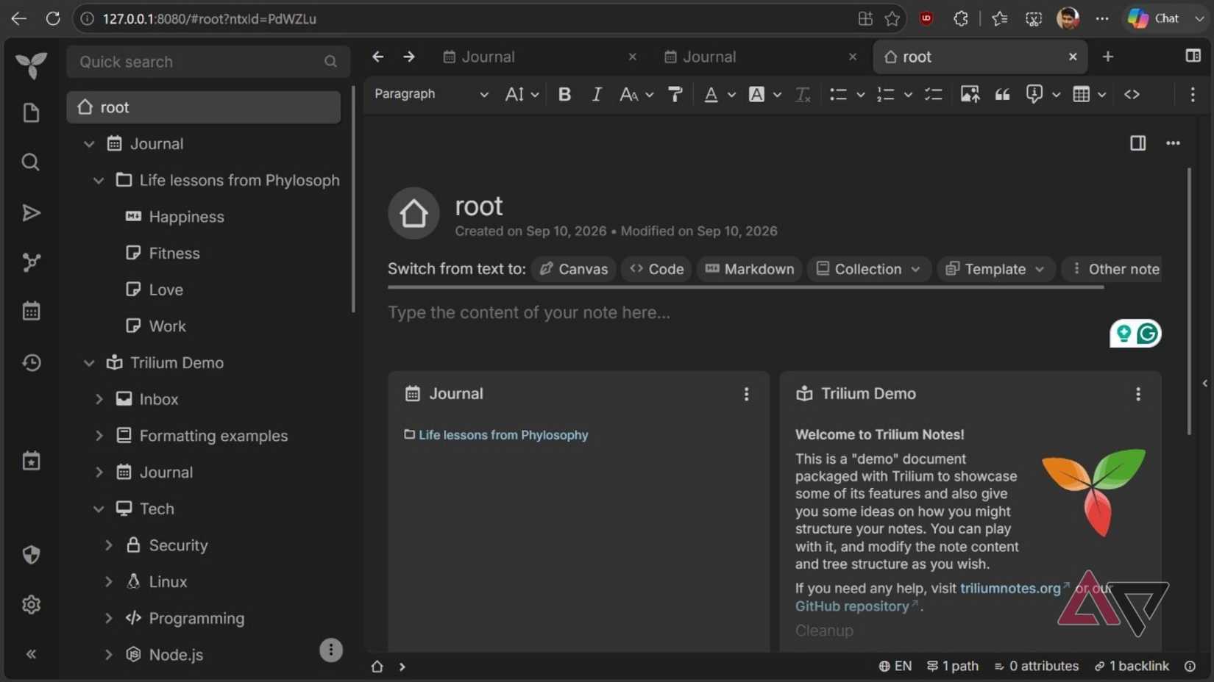1214x682 pixels.
Task: Open the font family dropdown
Action: point(636,94)
